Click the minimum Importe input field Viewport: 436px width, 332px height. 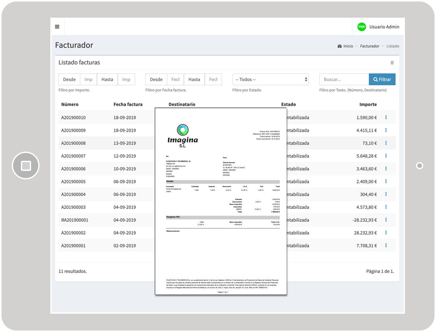(88, 79)
